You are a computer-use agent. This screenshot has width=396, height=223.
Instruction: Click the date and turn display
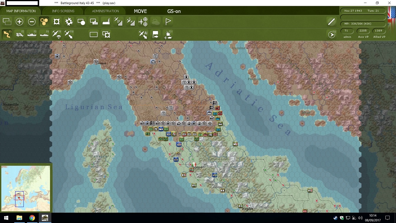363,11
